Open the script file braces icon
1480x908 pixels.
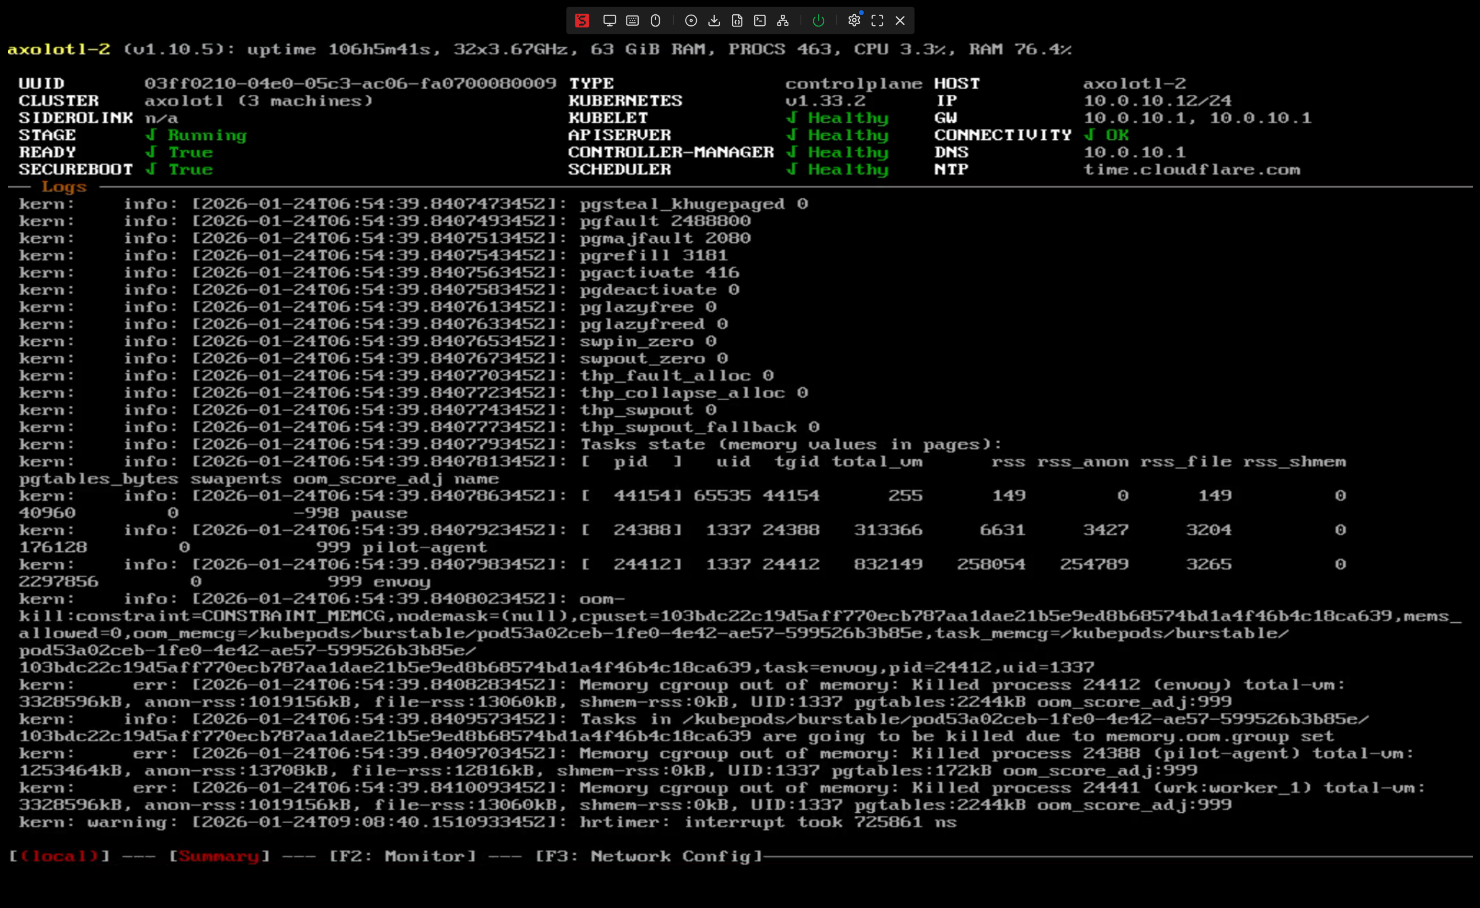coord(737,21)
